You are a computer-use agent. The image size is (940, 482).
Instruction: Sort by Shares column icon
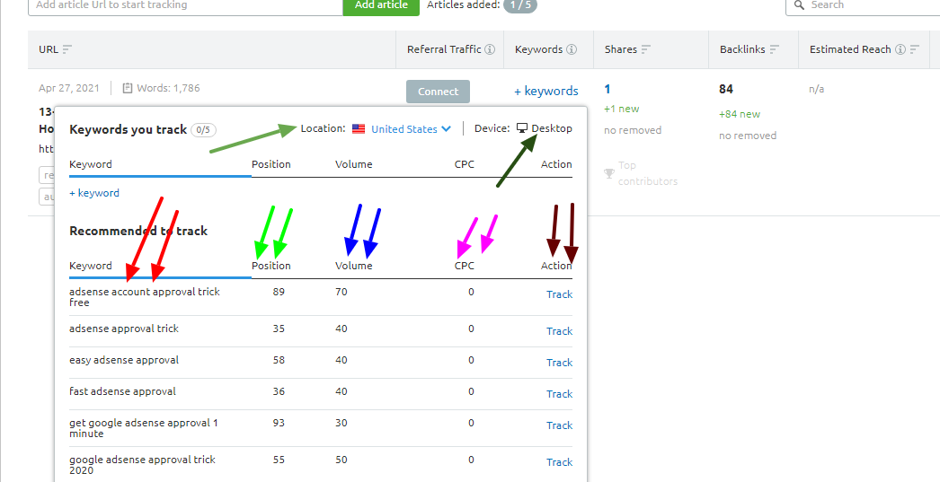point(645,49)
